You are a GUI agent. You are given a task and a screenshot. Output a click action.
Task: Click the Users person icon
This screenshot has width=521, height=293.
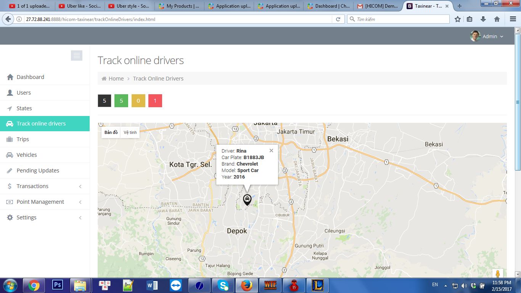(10, 93)
